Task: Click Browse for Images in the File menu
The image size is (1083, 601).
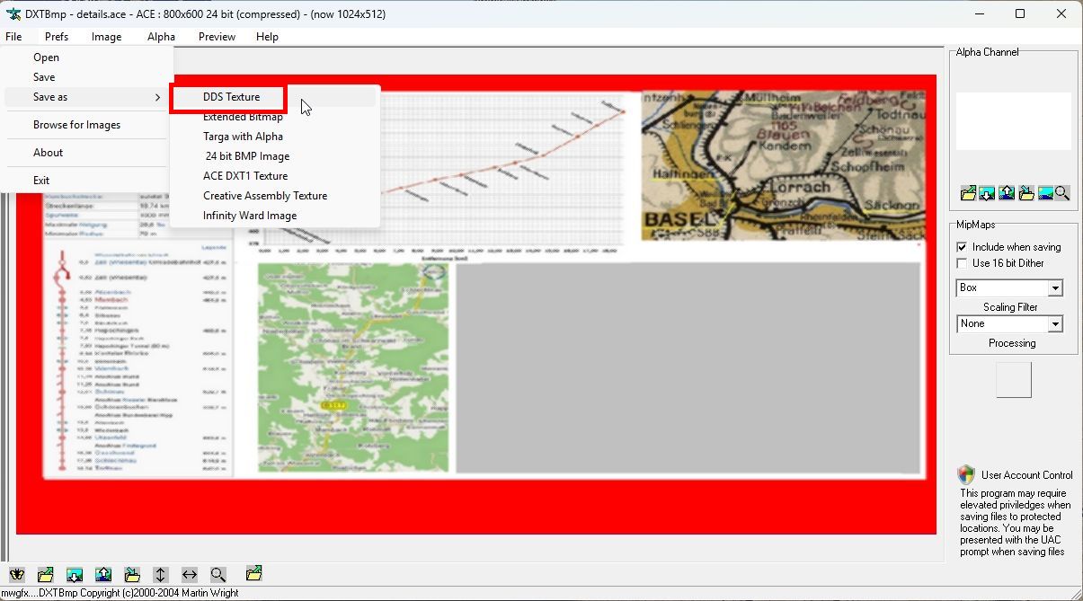Action: click(76, 125)
